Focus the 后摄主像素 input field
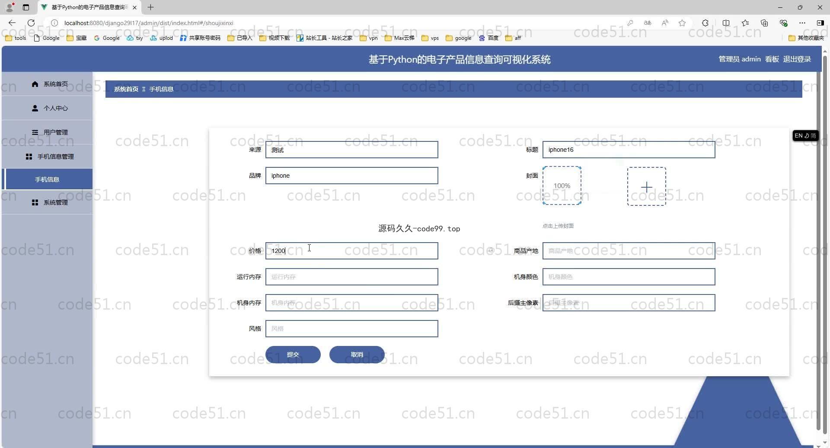Image resolution: width=830 pixels, height=448 pixels. click(629, 303)
